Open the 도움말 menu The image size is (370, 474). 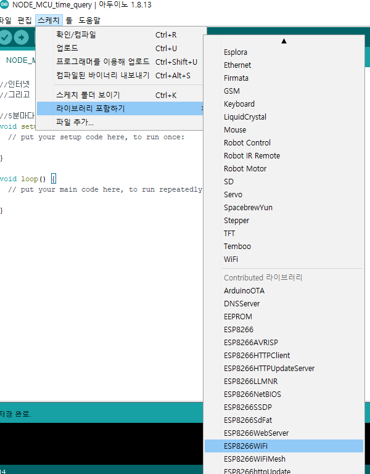click(89, 20)
